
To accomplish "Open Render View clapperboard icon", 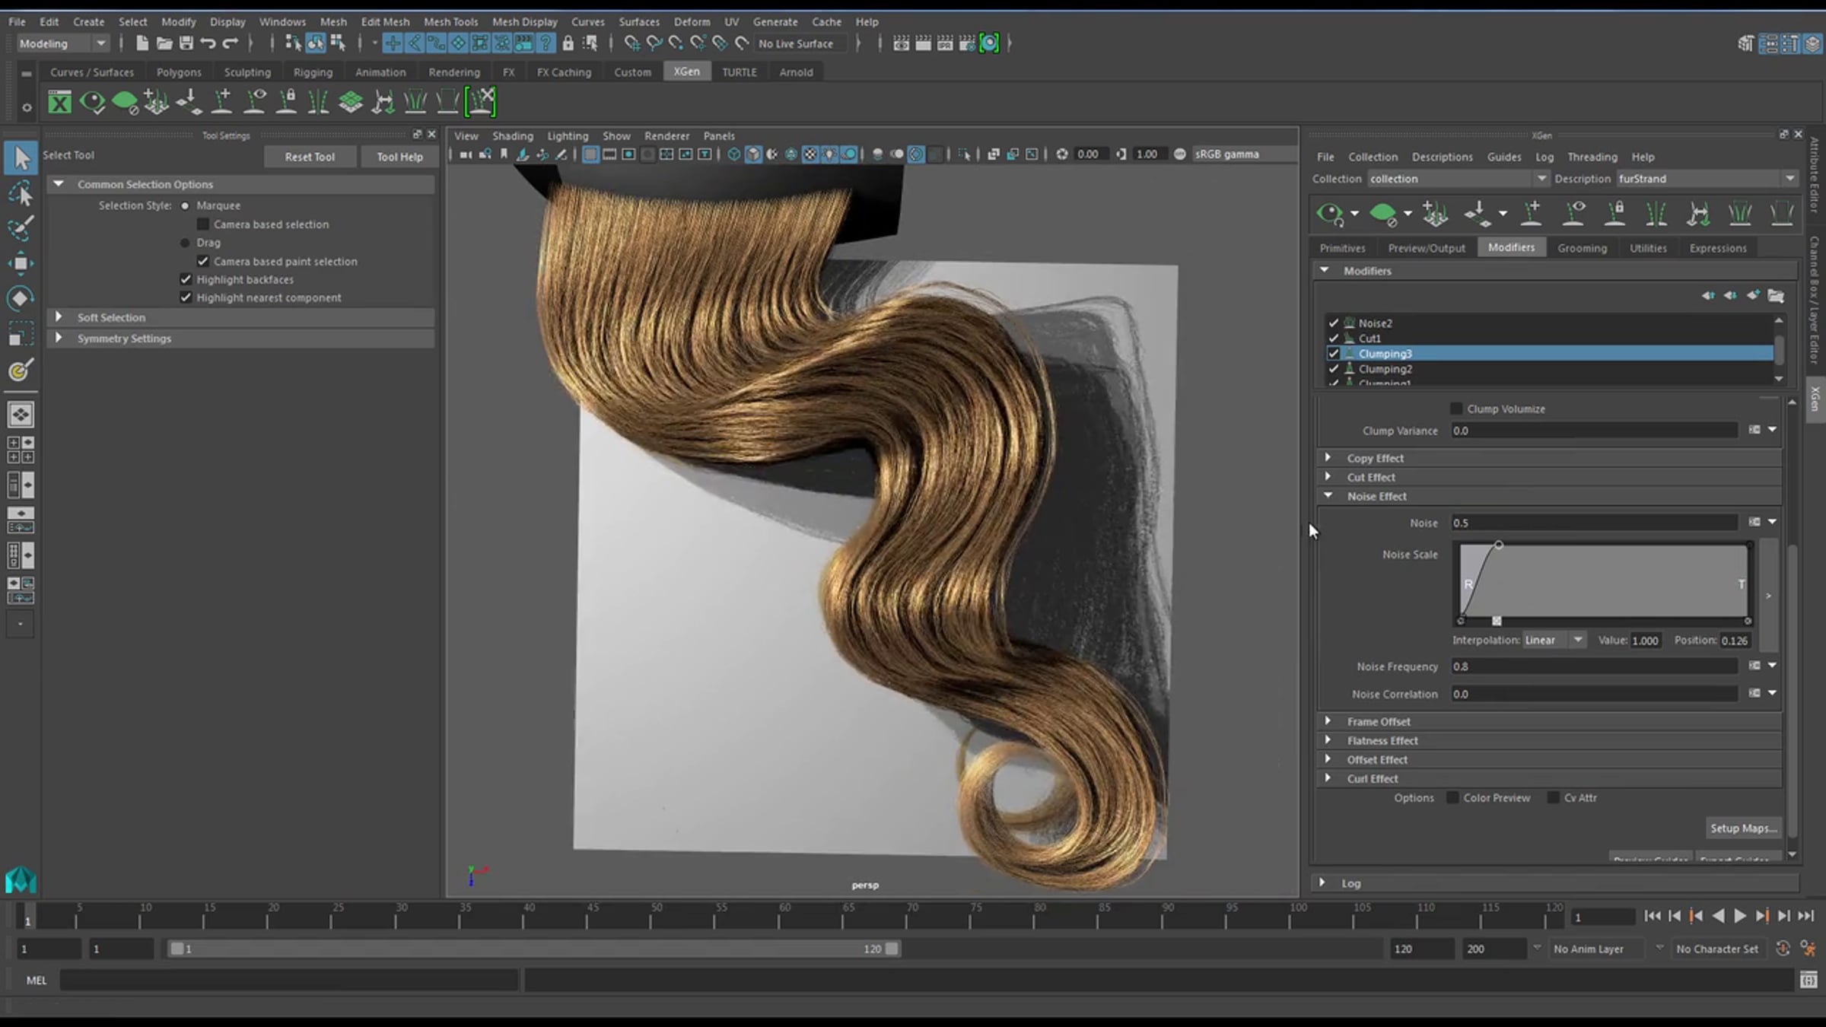I will coord(901,43).
